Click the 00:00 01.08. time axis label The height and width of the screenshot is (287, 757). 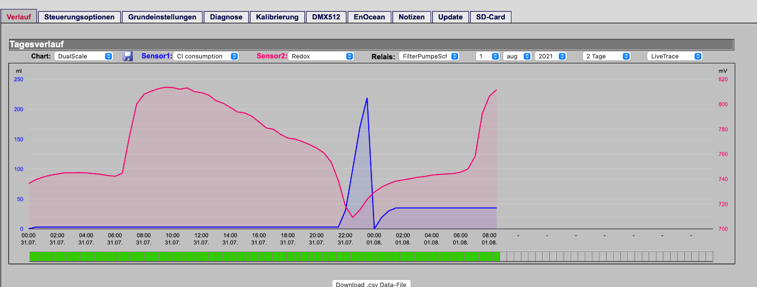click(x=374, y=239)
